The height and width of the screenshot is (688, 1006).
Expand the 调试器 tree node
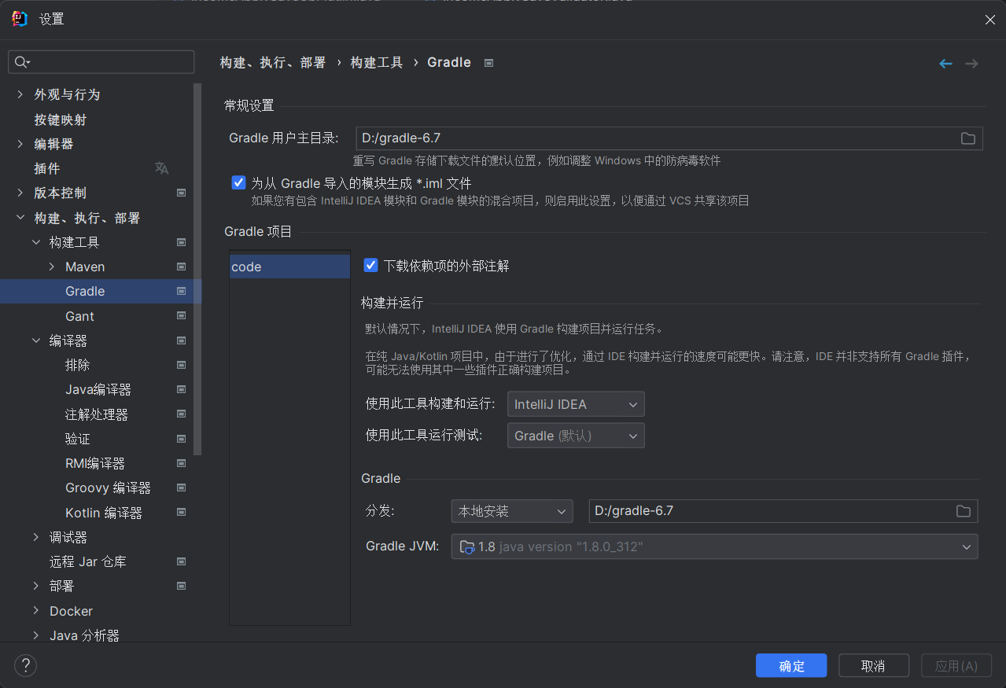(36, 537)
